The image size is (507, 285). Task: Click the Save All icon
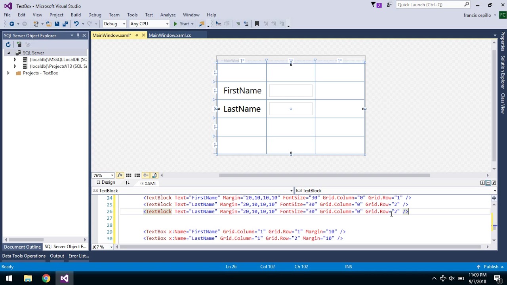(65, 24)
